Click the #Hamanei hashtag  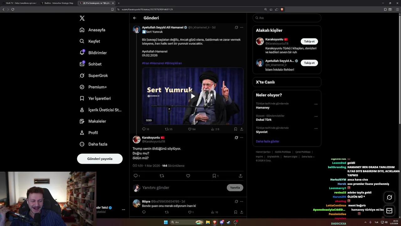click(157, 63)
